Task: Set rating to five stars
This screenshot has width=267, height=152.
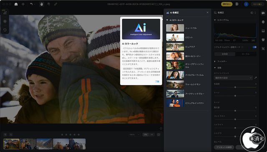Action: (x=78, y=134)
